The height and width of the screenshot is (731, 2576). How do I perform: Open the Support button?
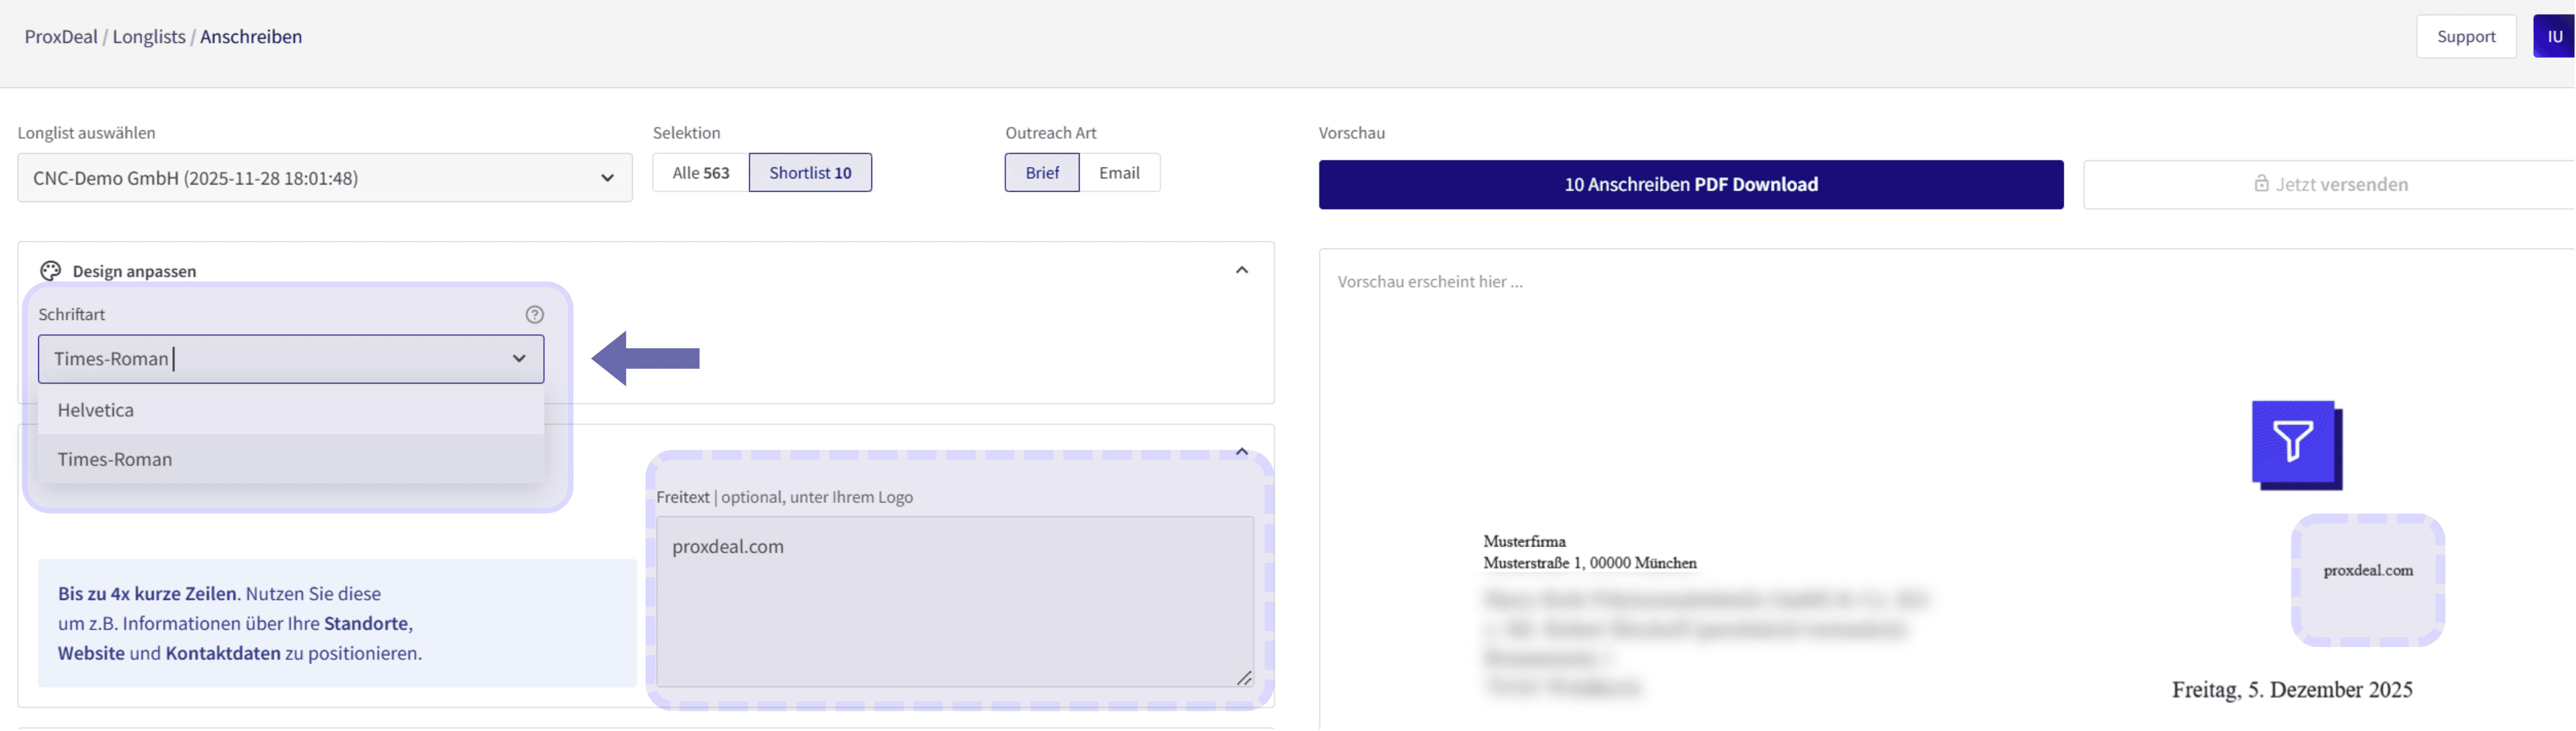tap(2465, 37)
